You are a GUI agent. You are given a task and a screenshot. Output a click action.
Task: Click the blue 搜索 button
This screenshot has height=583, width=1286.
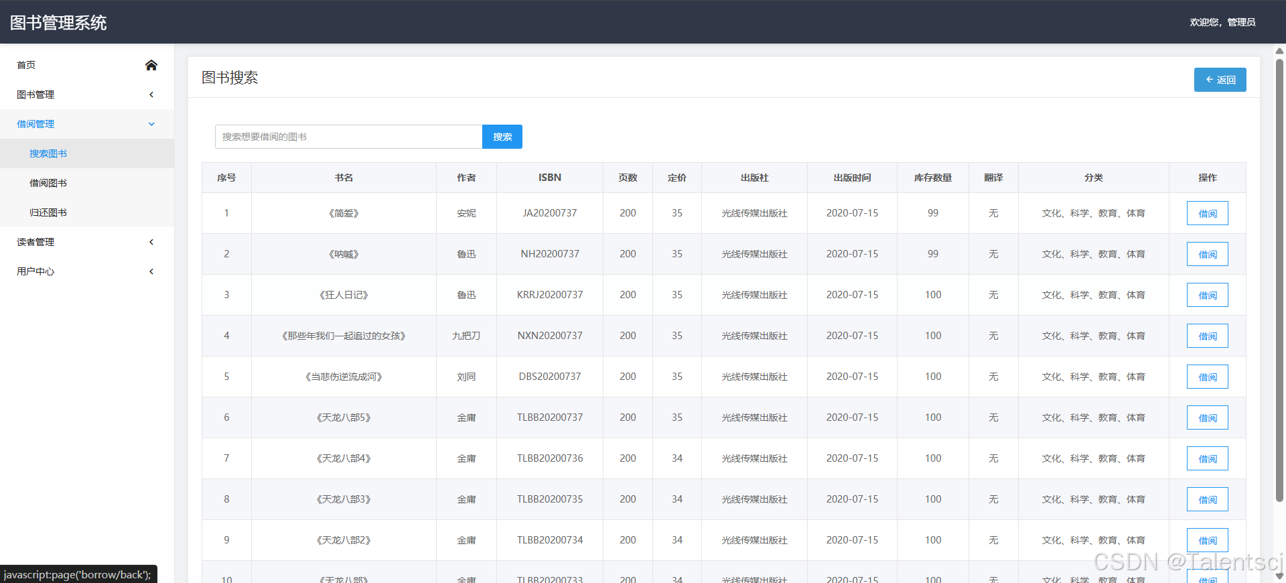[502, 137]
